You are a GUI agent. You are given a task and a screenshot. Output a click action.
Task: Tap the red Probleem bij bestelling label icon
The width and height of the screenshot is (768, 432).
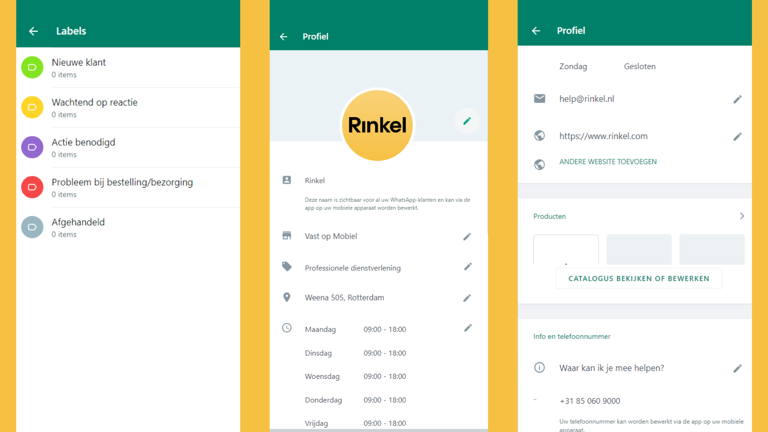click(x=32, y=187)
